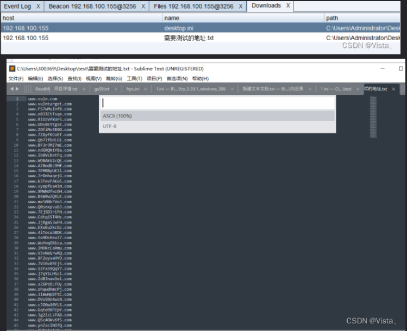Sort downloads by name column
Screen dimensions: 407x331
(243, 18)
